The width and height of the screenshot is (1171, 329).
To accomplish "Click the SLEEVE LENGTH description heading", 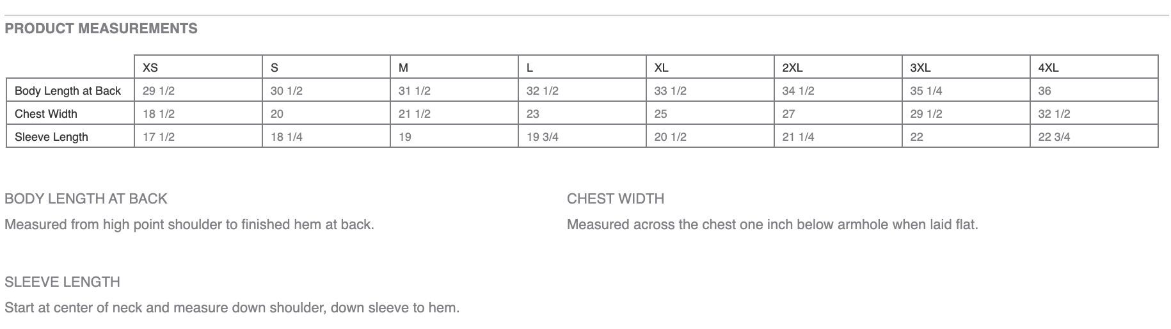I will 62,282.
